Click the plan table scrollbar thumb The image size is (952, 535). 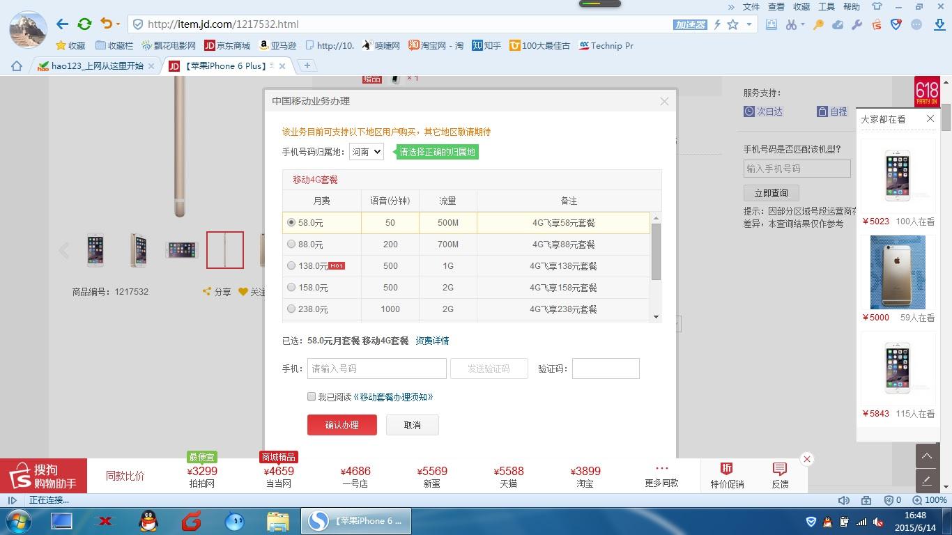point(656,252)
